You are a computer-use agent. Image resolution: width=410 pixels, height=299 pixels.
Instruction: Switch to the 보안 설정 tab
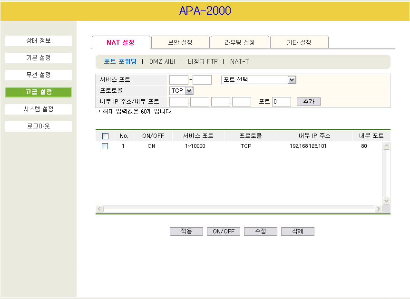pyautogui.click(x=180, y=43)
